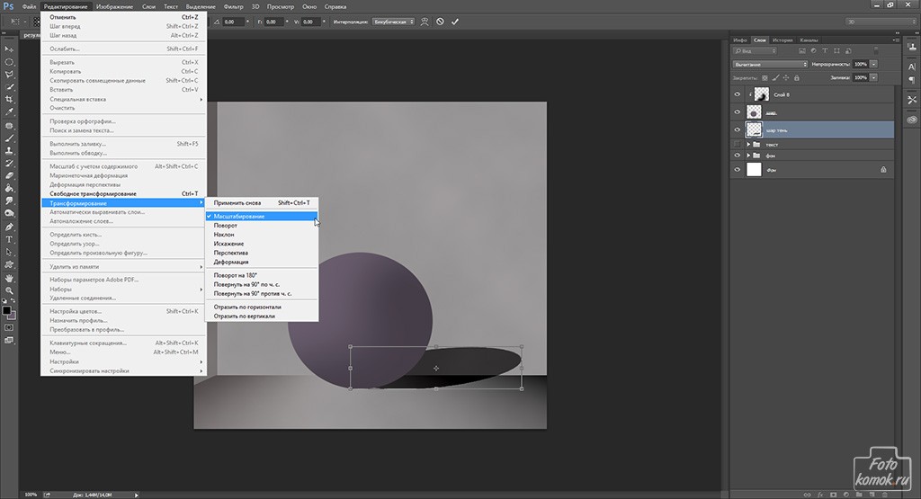Commit the transform with the checkmark icon
This screenshot has height=499, width=921.
[454, 22]
